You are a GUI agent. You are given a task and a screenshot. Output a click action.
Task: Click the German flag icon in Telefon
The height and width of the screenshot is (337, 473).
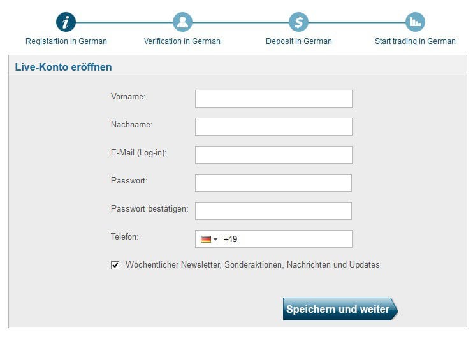206,240
